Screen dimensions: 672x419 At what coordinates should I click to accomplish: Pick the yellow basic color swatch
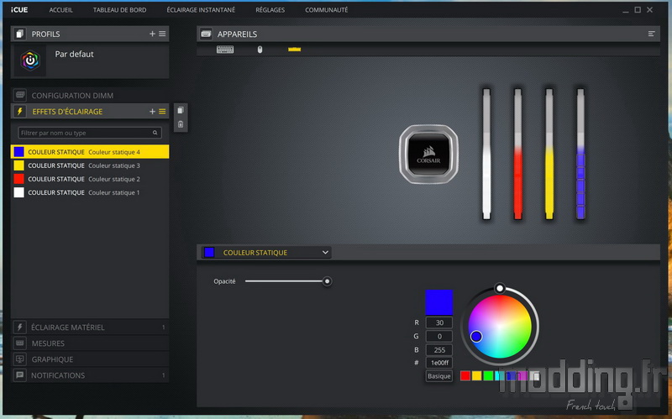click(476, 375)
